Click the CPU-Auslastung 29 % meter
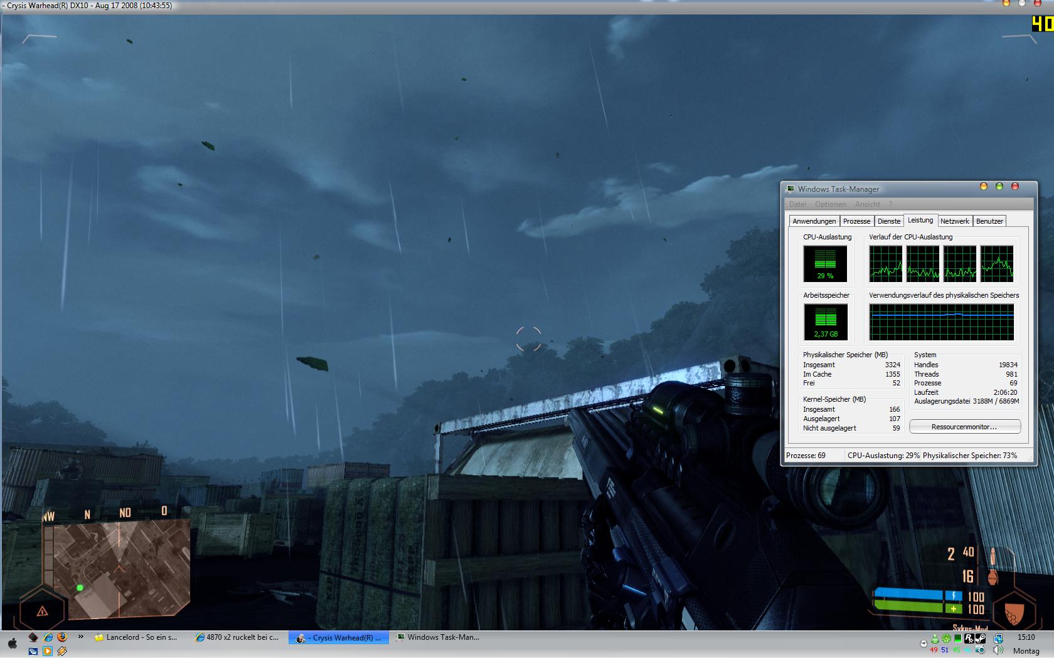The height and width of the screenshot is (658, 1054). 825,264
